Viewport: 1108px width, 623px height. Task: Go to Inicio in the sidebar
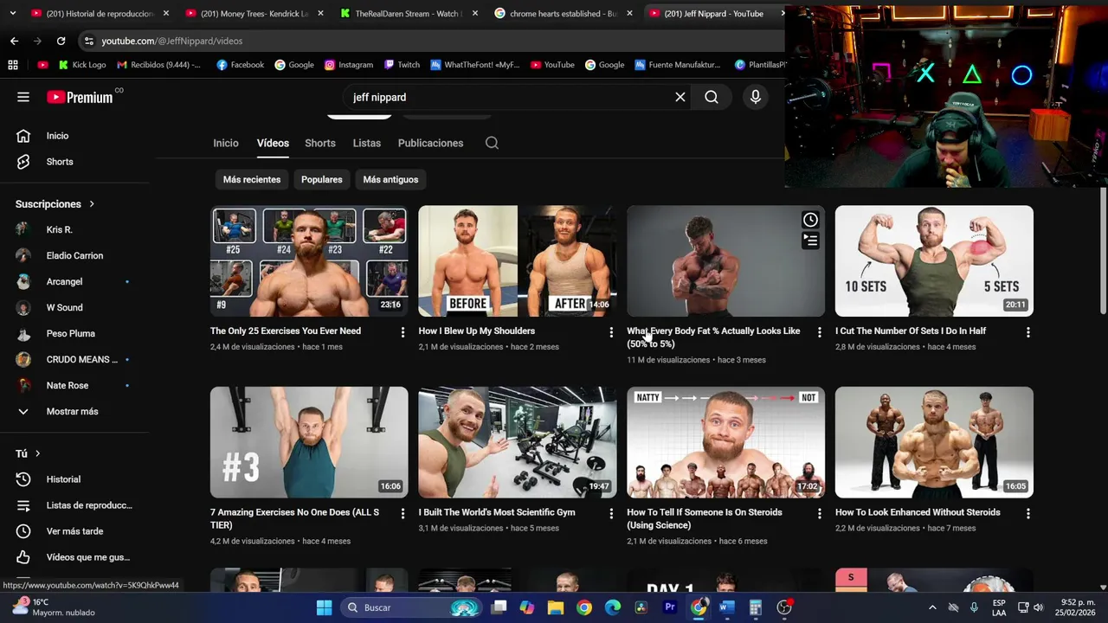(57, 136)
